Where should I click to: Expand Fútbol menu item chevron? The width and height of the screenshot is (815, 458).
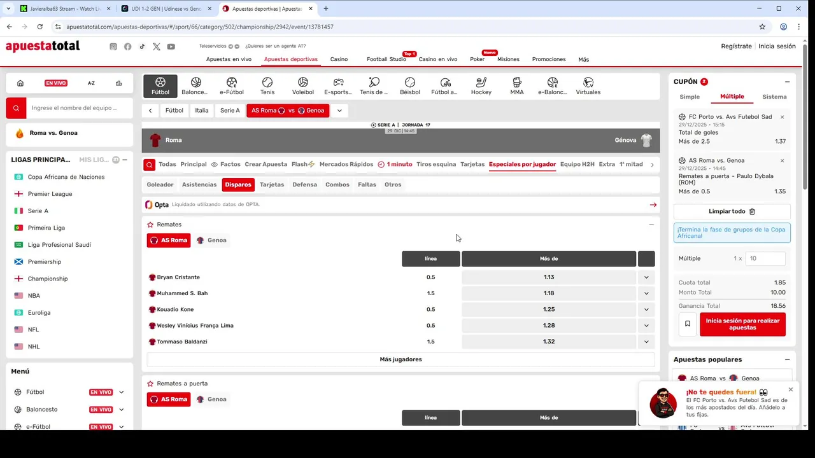pyautogui.click(x=121, y=392)
